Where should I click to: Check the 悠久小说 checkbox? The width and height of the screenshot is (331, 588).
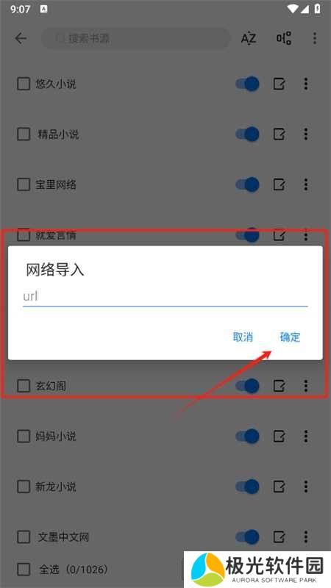[24, 84]
